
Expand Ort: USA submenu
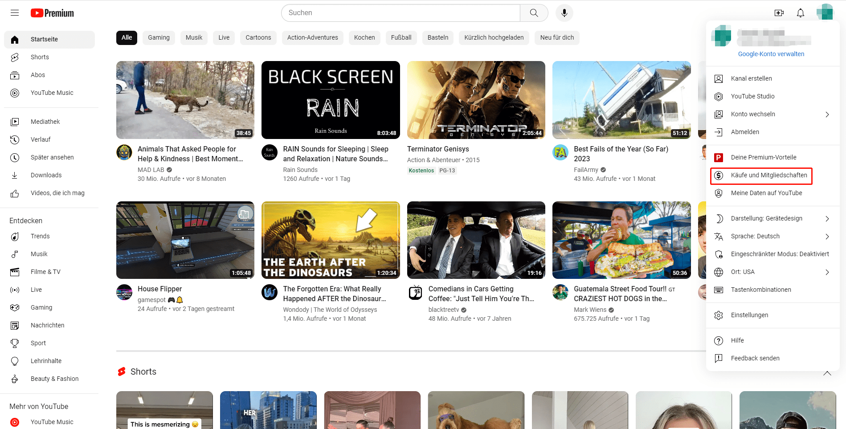click(773, 272)
